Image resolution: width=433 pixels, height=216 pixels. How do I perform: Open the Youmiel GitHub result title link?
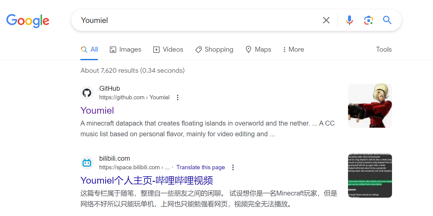[x=97, y=110]
